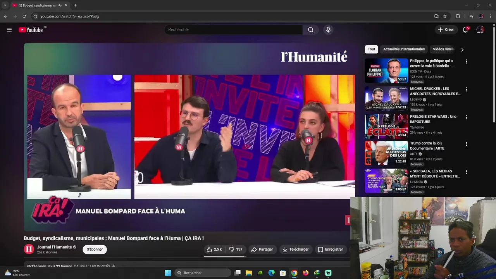Viewport: 496px width, 279px height.
Task: Open the tab search dropdown arrow
Action: (x=5, y=5)
